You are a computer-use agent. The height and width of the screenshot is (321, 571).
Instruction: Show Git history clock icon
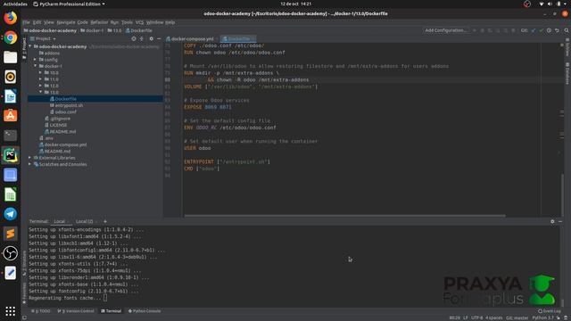pyautogui.click(x=549, y=30)
